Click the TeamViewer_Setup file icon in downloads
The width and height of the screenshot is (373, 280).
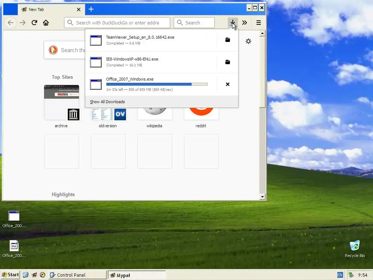(x=96, y=40)
